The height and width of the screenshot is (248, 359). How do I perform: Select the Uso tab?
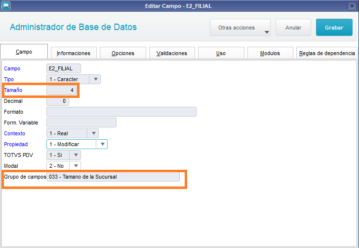click(x=221, y=53)
